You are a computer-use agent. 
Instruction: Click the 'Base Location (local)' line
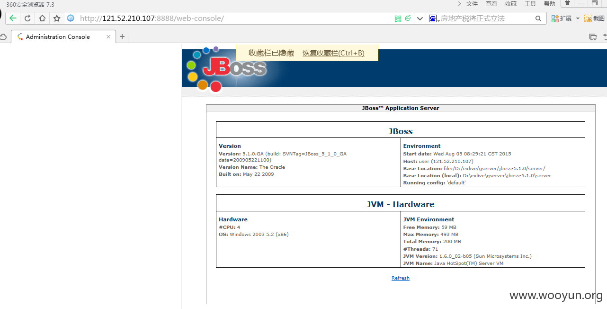[477, 176]
